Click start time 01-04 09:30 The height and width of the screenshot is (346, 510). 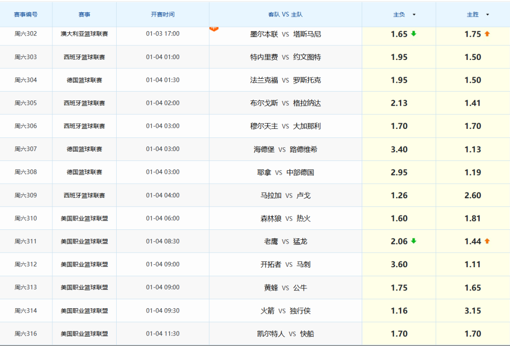[x=162, y=311]
